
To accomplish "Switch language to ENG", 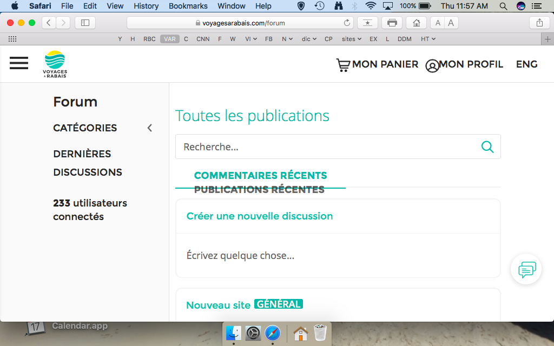I will 526,64.
